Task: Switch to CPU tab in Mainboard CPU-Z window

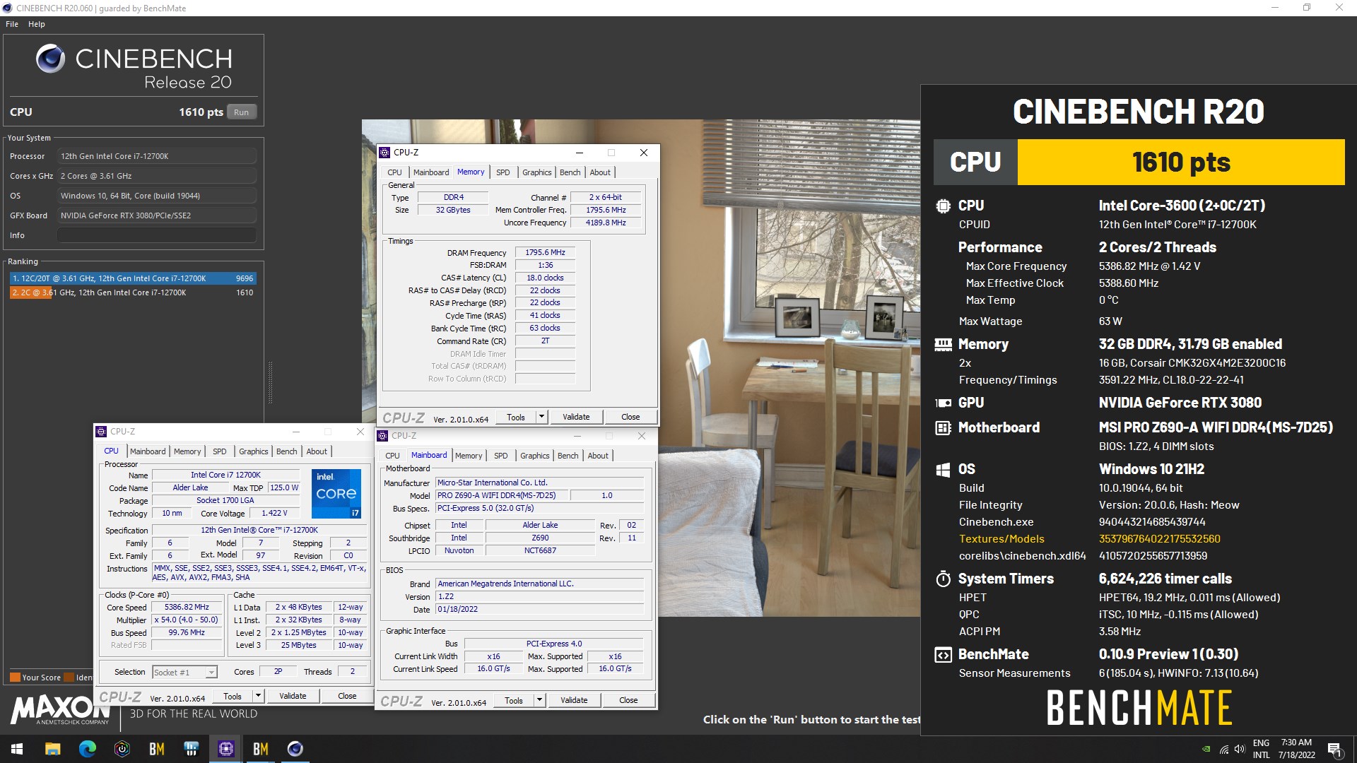Action: point(392,456)
